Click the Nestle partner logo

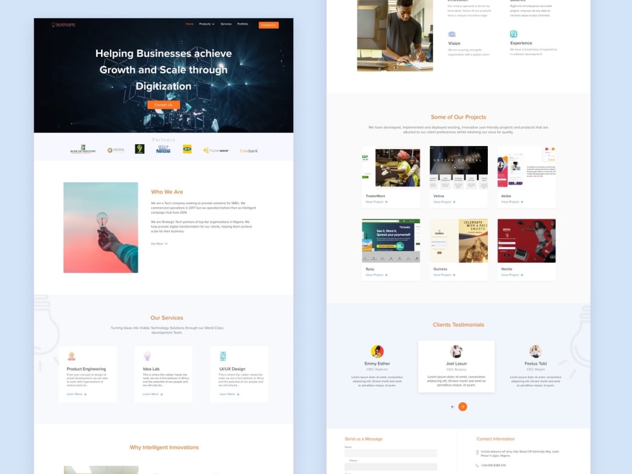click(x=163, y=150)
